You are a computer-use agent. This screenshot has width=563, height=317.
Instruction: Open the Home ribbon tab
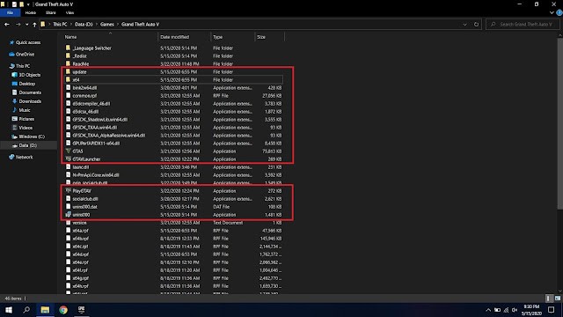click(31, 12)
